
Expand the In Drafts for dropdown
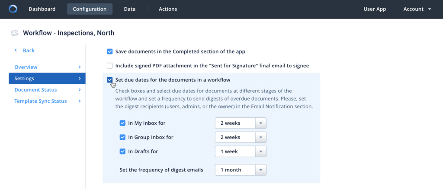[261, 151]
